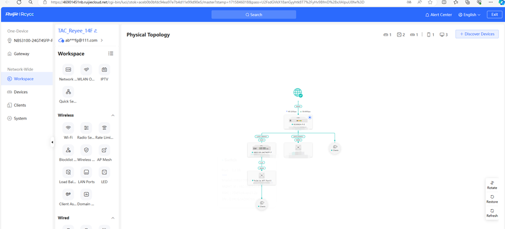Select Workspace in sidebar

pyautogui.click(x=27, y=79)
